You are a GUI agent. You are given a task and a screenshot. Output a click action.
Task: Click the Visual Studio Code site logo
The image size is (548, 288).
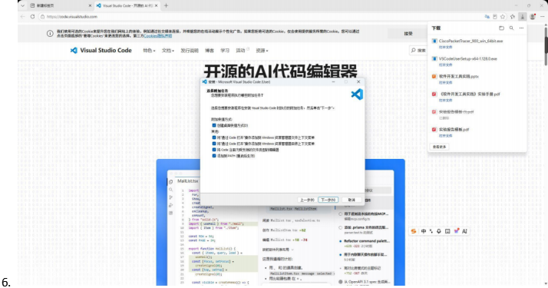(x=101, y=51)
